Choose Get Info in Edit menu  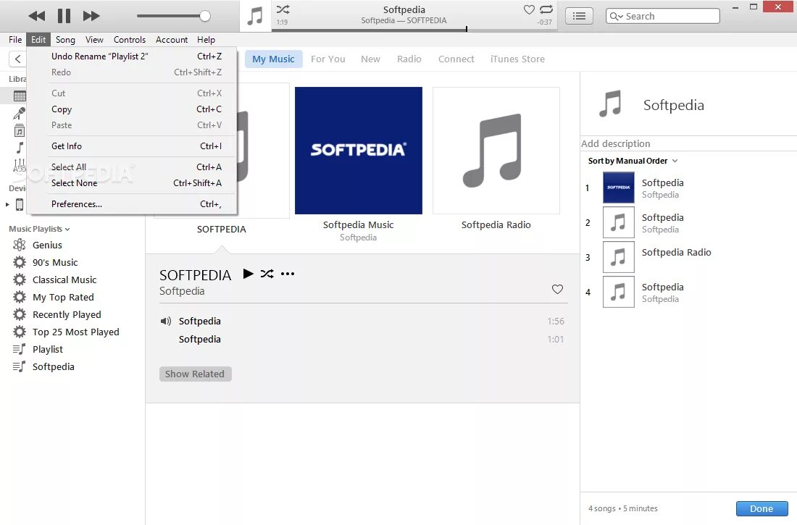coord(132,146)
